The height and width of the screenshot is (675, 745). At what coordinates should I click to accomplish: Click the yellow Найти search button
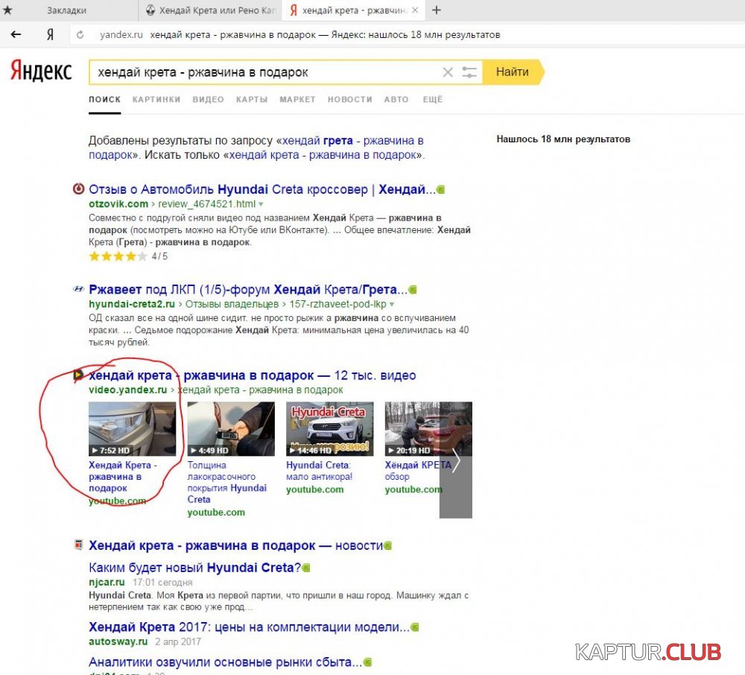coord(513,72)
